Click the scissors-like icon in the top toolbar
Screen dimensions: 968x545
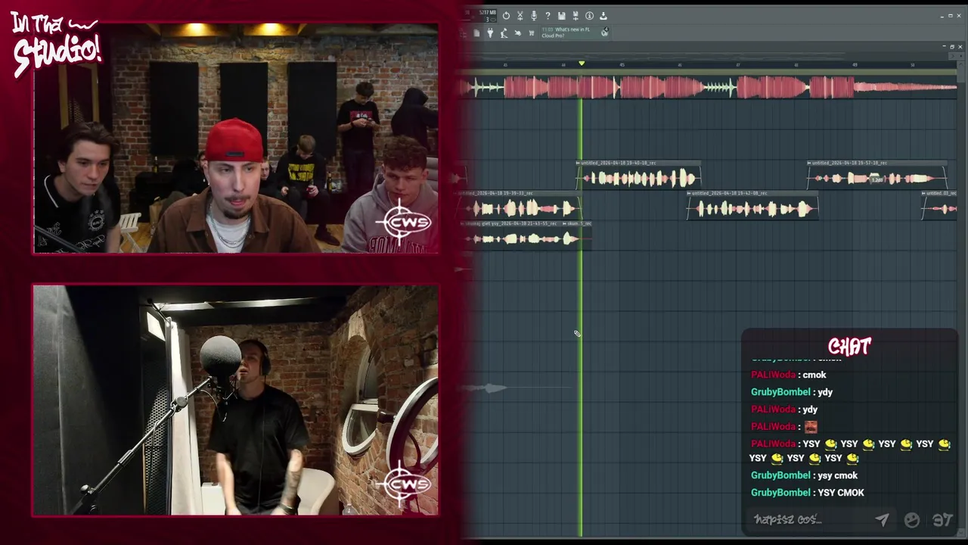click(520, 15)
